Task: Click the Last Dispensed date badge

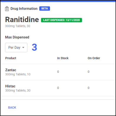Action: [62, 20]
